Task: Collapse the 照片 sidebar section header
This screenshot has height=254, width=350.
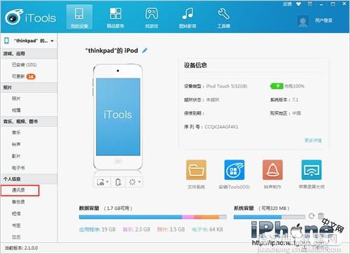Action: point(29,87)
